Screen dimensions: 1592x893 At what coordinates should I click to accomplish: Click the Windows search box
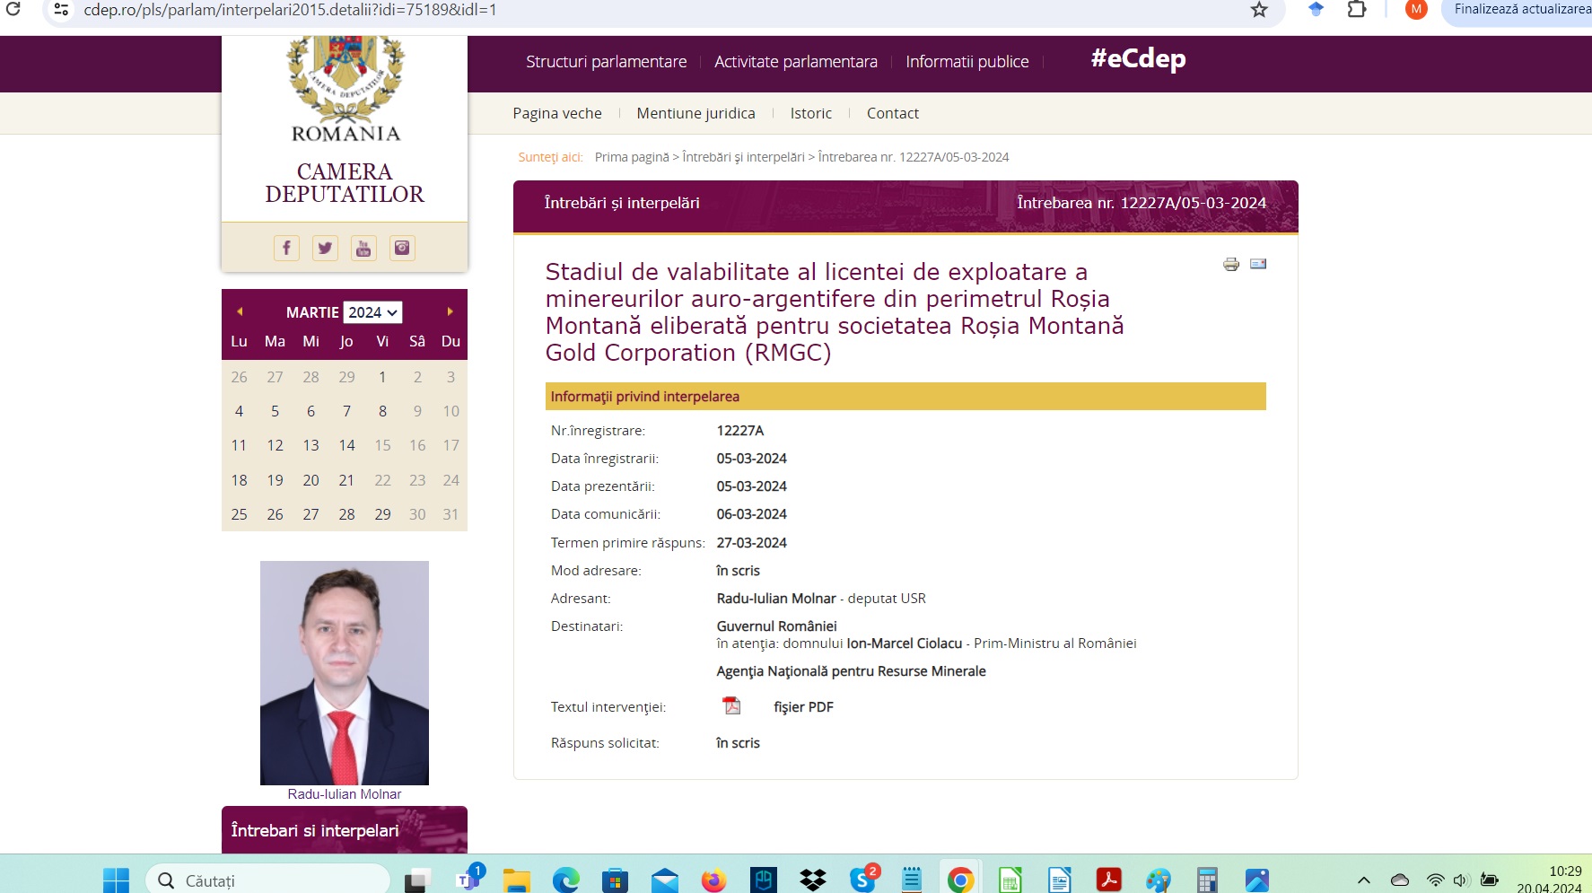click(267, 880)
